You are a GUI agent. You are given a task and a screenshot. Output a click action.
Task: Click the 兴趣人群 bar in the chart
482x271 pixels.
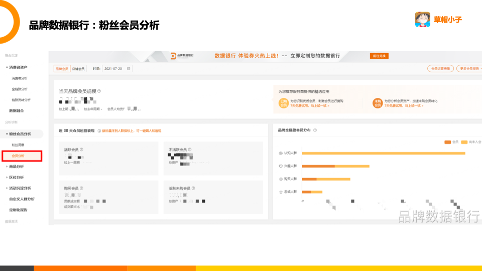pos(336,166)
